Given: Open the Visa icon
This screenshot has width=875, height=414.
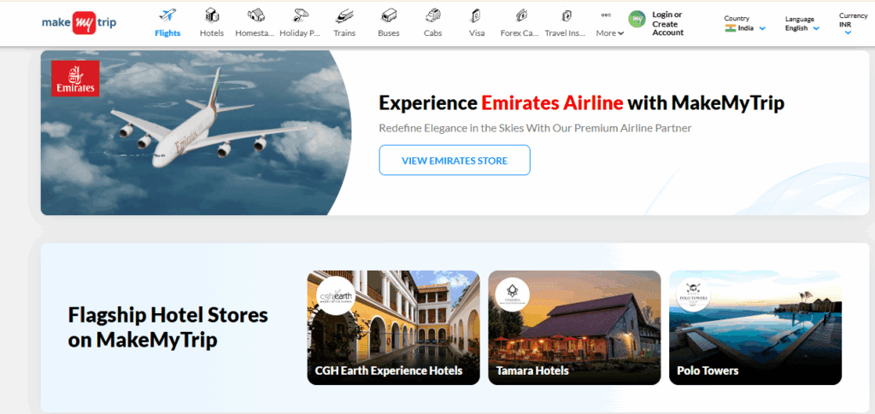Looking at the screenshot, I should coord(477,15).
